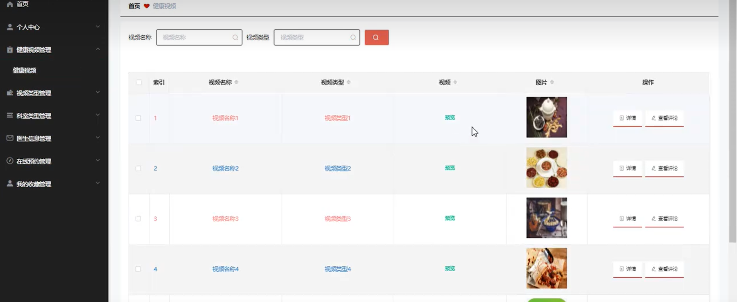Click the 视频类型管理 icon
737x302 pixels.
click(x=10, y=93)
